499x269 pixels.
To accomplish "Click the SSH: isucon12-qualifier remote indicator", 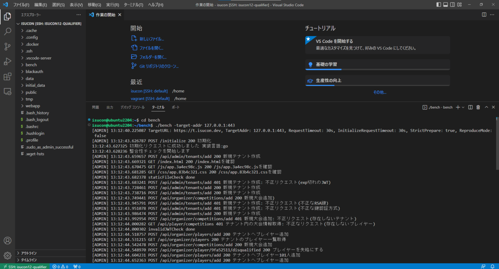I will coord(25,267).
